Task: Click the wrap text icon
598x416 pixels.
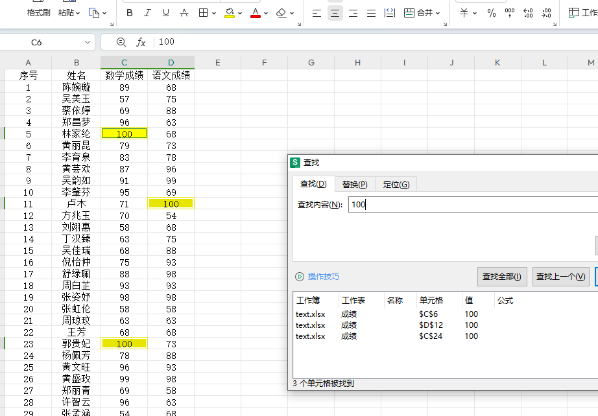Action: [390, 14]
